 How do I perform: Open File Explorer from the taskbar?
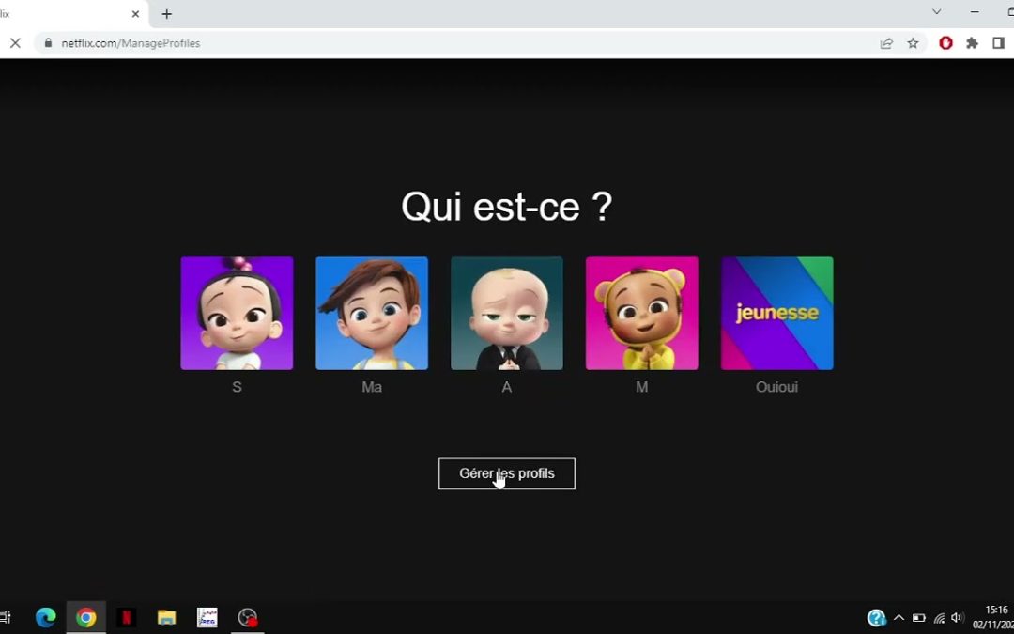tap(167, 618)
